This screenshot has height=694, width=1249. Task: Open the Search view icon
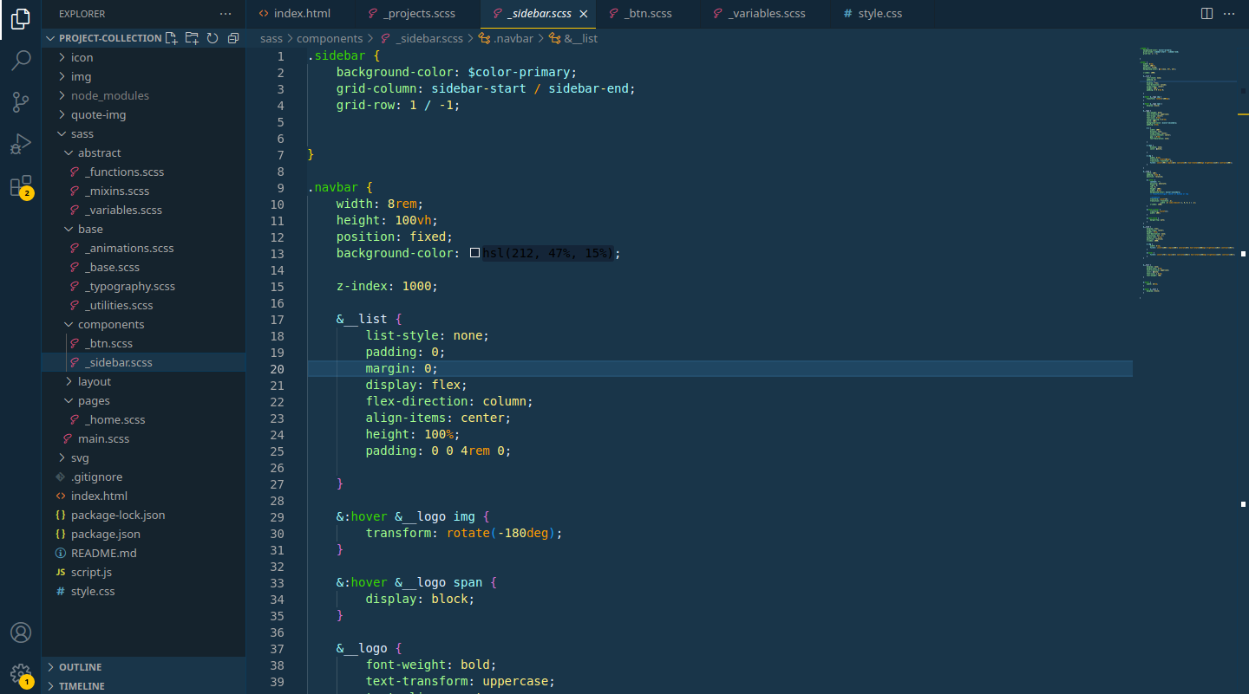tap(21, 61)
